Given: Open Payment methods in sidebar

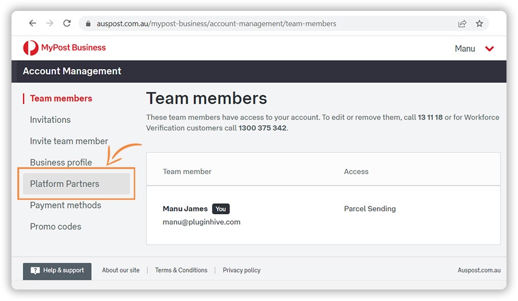Looking at the screenshot, I should click(x=66, y=205).
